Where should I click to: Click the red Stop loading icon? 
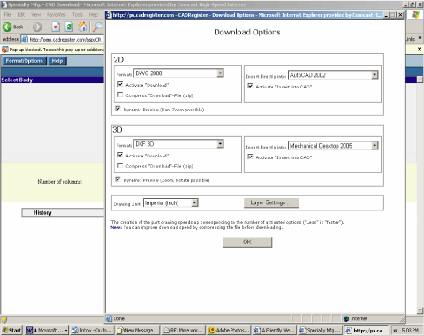(56, 27)
